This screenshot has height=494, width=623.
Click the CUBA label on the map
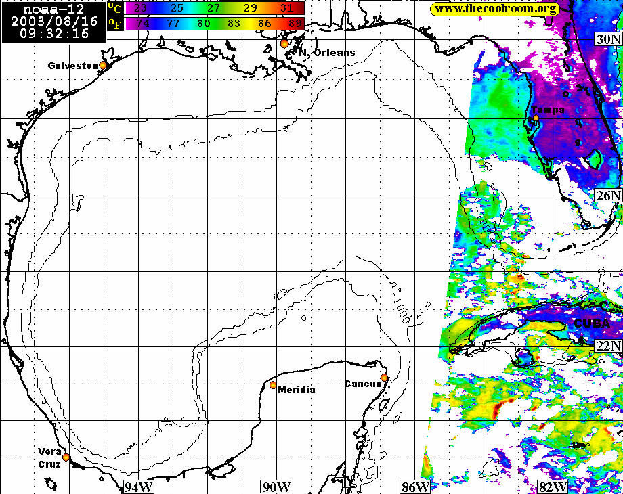point(592,323)
